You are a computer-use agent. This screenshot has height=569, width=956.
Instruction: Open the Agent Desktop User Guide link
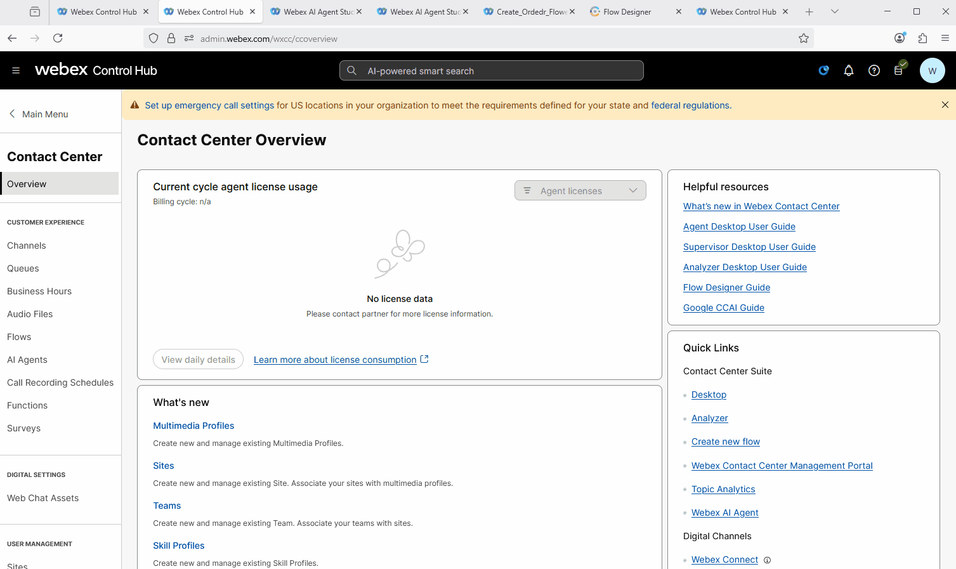[739, 226]
